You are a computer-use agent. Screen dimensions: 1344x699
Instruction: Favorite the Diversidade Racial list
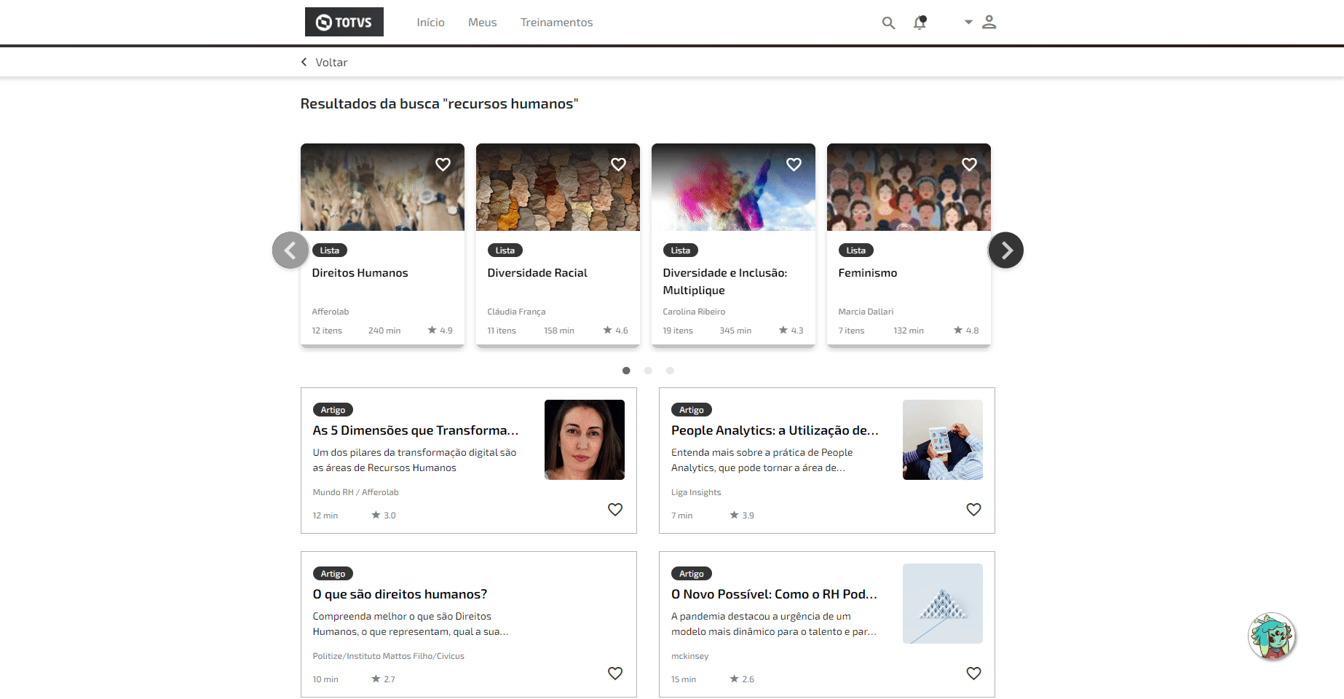pyautogui.click(x=618, y=165)
